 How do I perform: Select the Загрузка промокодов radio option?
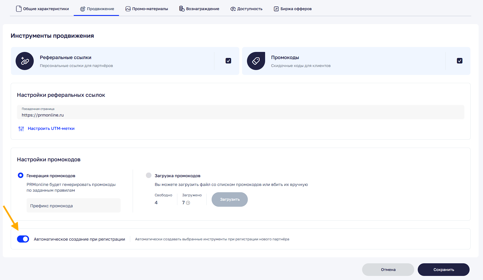tap(149, 175)
